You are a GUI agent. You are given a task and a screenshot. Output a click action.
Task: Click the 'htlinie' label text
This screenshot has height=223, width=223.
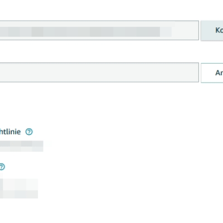10,132
